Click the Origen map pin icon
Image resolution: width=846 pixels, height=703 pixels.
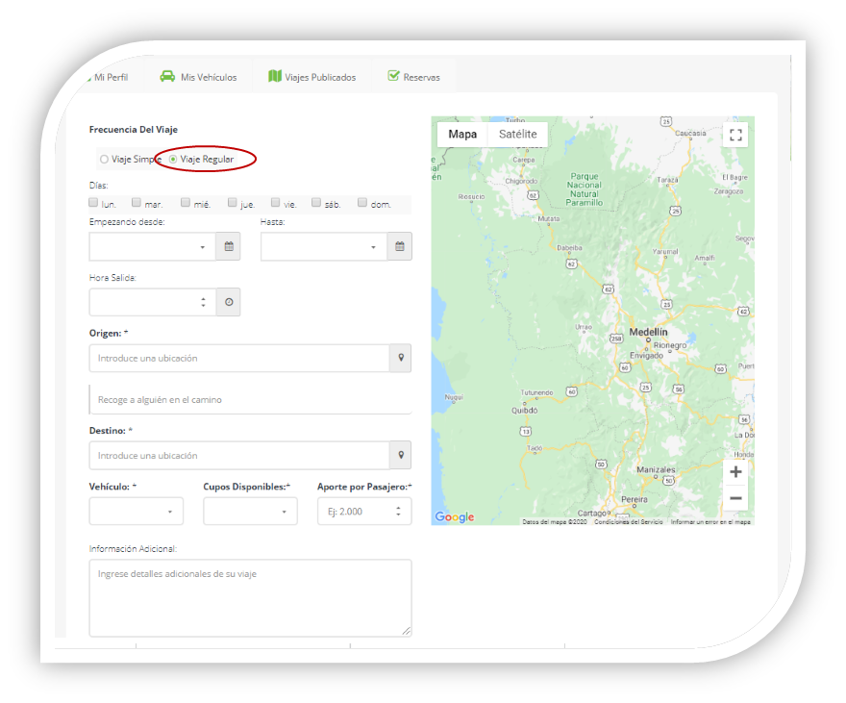pos(401,359)
